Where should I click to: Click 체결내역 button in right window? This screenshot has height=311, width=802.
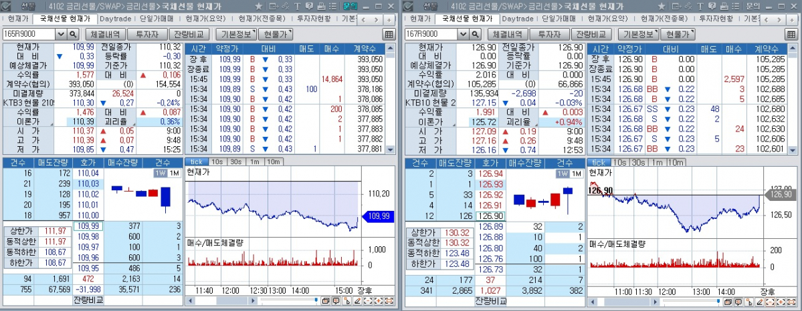point(508,34)
